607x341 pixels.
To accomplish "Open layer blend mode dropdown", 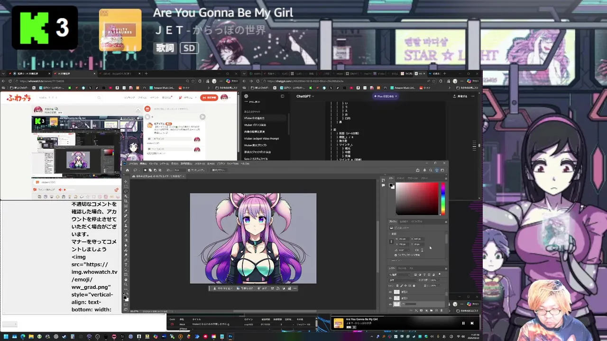I will [x=403, y=280].
